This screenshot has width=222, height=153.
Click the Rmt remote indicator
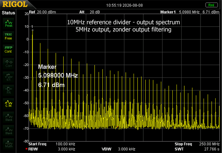[x=212, y=5]
